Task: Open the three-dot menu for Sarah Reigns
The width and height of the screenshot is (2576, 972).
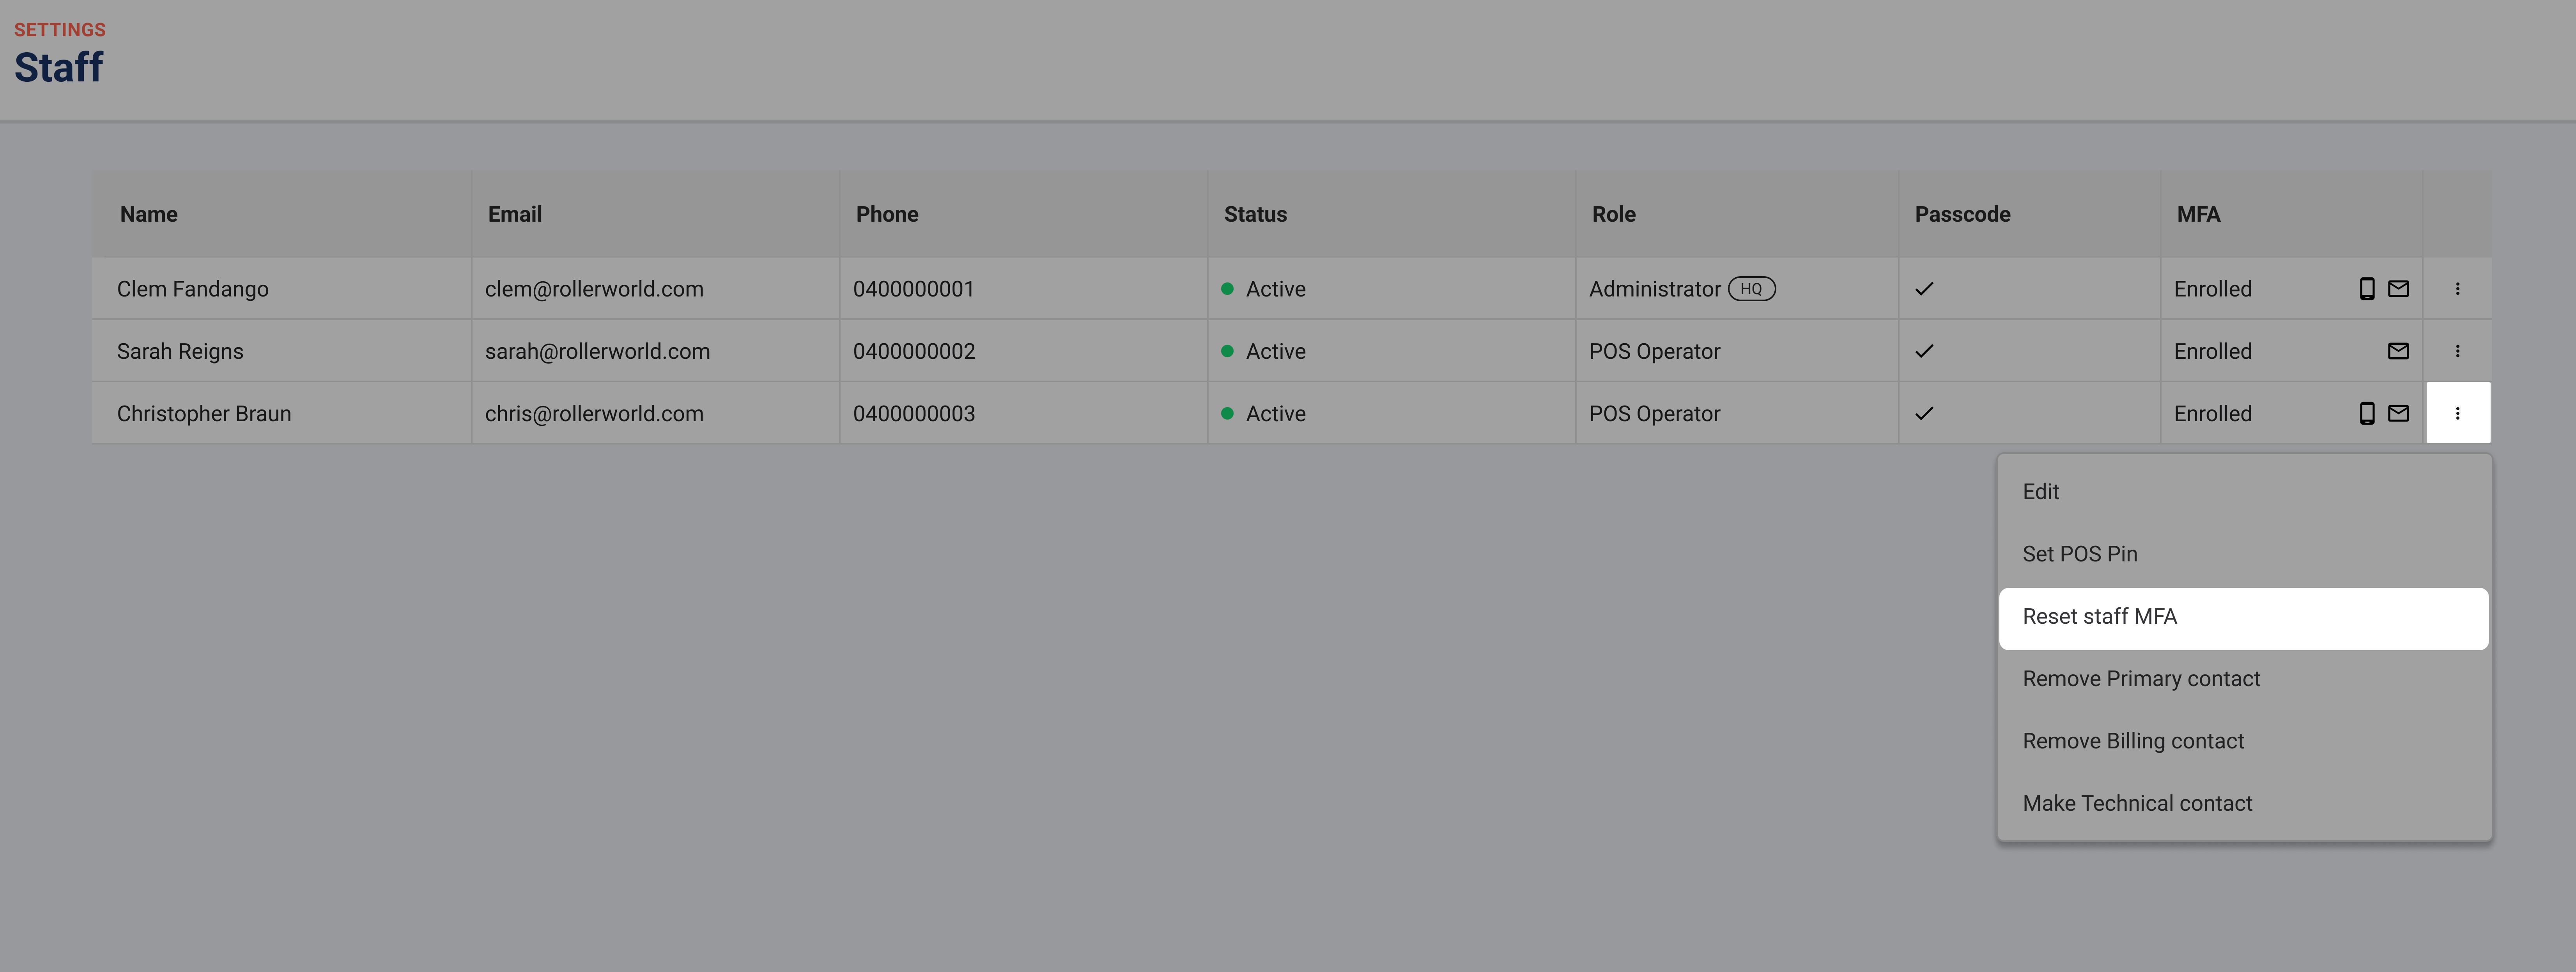Action: pos(2457,351)
